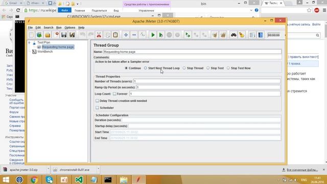Viewport: 327px width, 184px height.
Task: Enable the Scheduler checkbox
Action: [97, 108]
